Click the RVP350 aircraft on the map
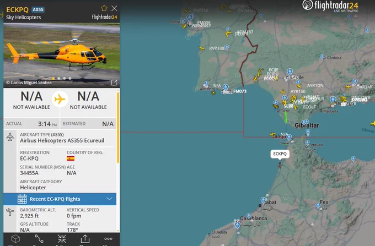Screen dimensions: 375x246 [186, 11]
